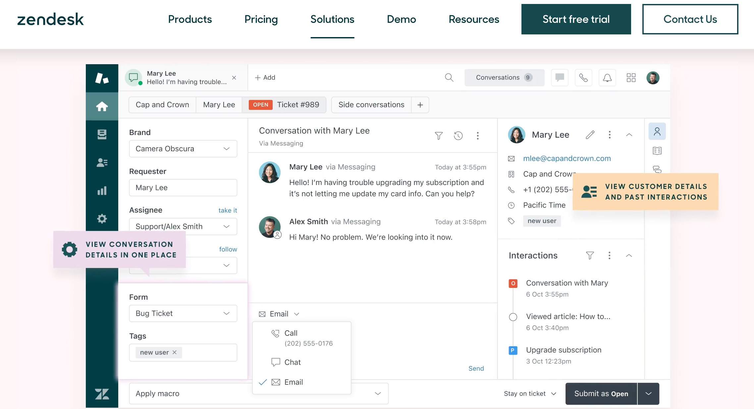Click the Start free trial button

(x=576, y=19)
